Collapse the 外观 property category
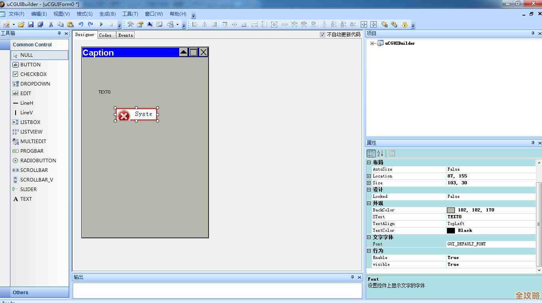Viewport: 542px width, 303px height. pos(369,203)
